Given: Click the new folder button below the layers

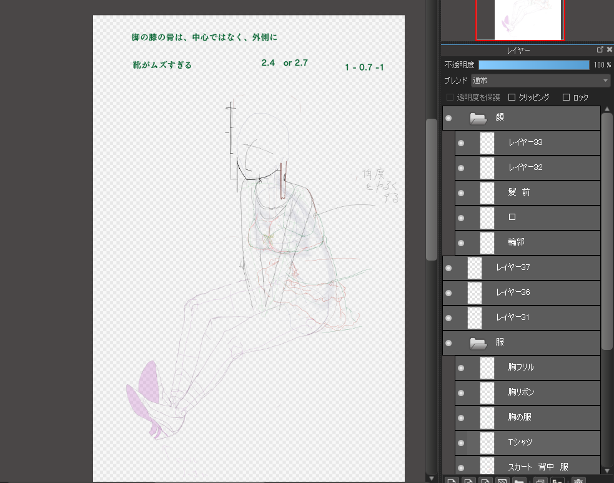Looking at the screenshot, I should click(519, 481).
